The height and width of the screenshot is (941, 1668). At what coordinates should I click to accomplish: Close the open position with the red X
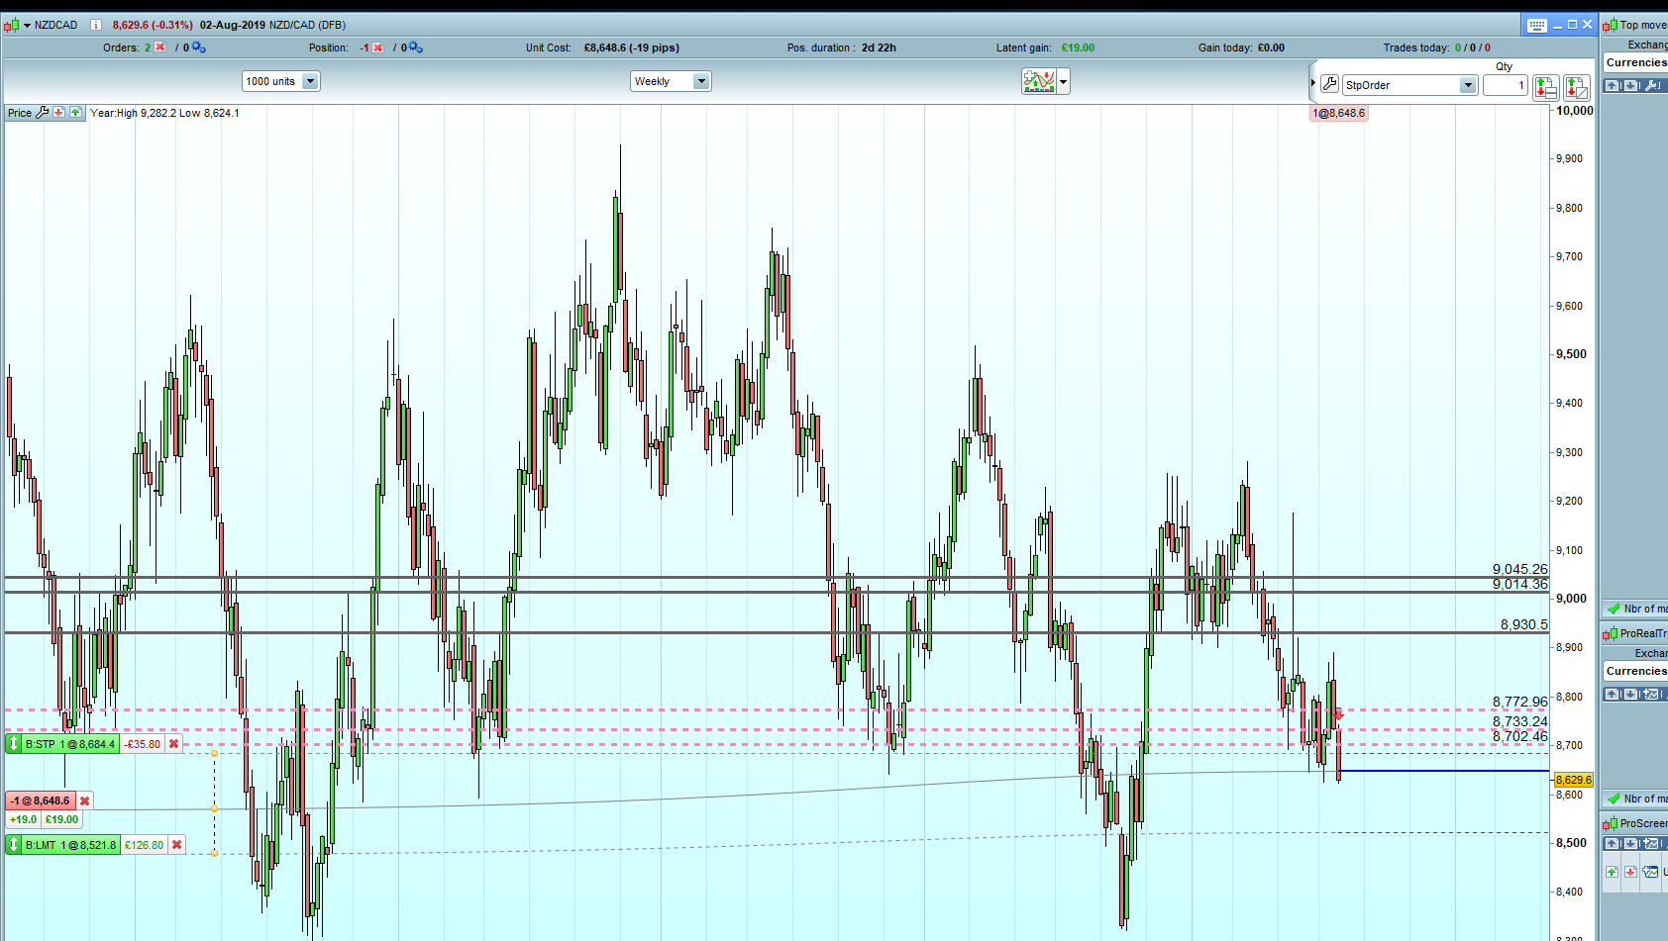(377, 47)
